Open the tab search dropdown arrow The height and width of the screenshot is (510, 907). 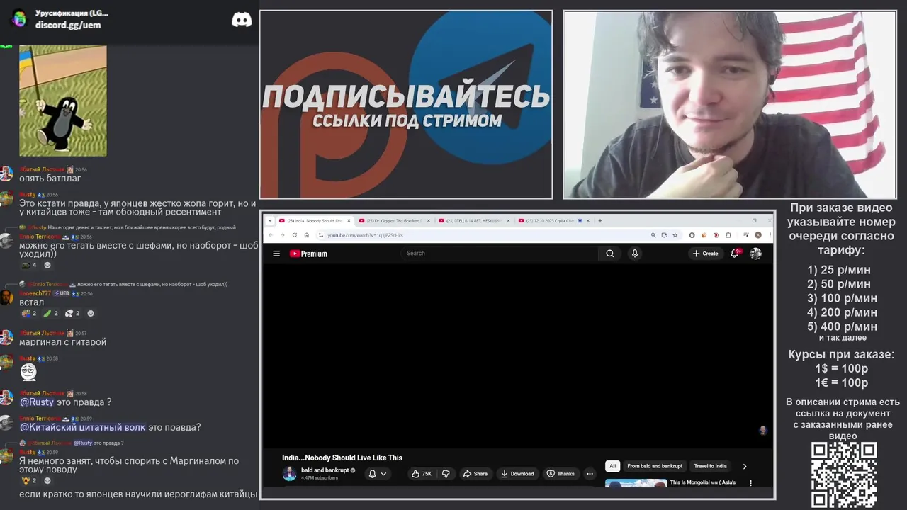coord(269,221)
